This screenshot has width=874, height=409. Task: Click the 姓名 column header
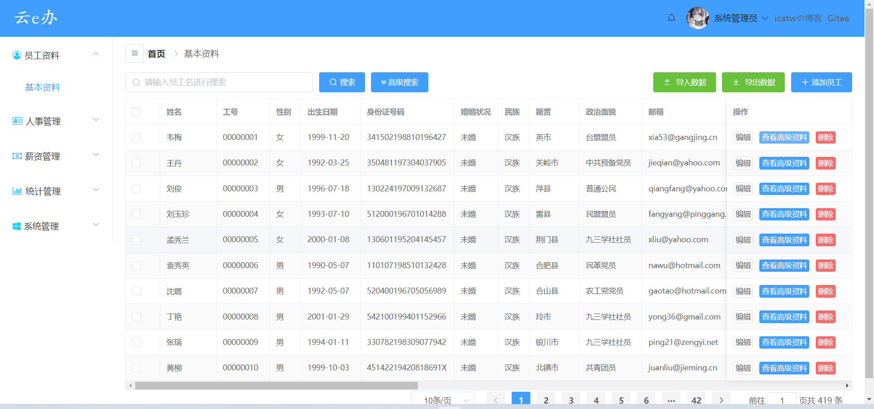click(174, 112)
